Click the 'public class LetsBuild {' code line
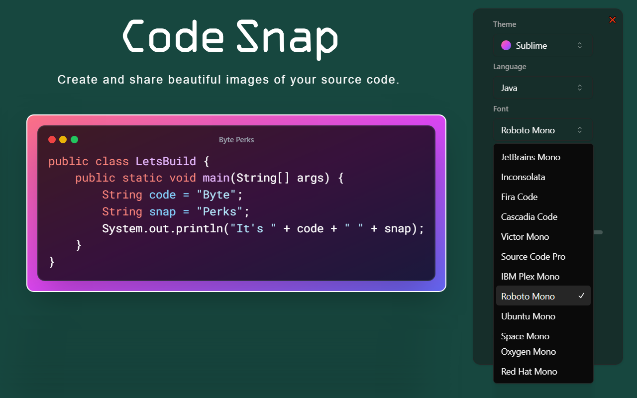Viewport: 637px width, 398px height. coord(129,161)
